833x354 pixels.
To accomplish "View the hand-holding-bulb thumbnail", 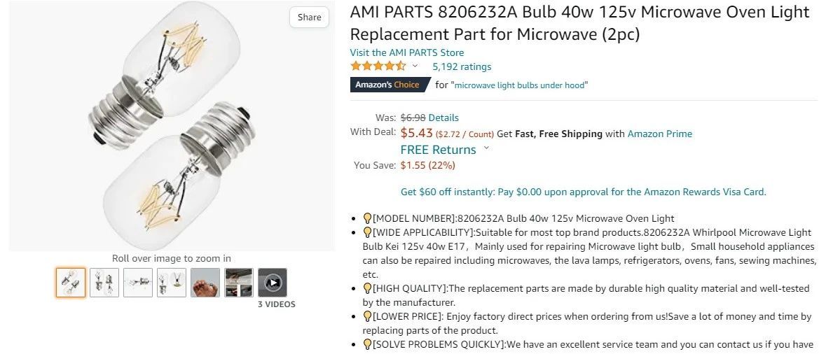I will (x=205, y=283).
